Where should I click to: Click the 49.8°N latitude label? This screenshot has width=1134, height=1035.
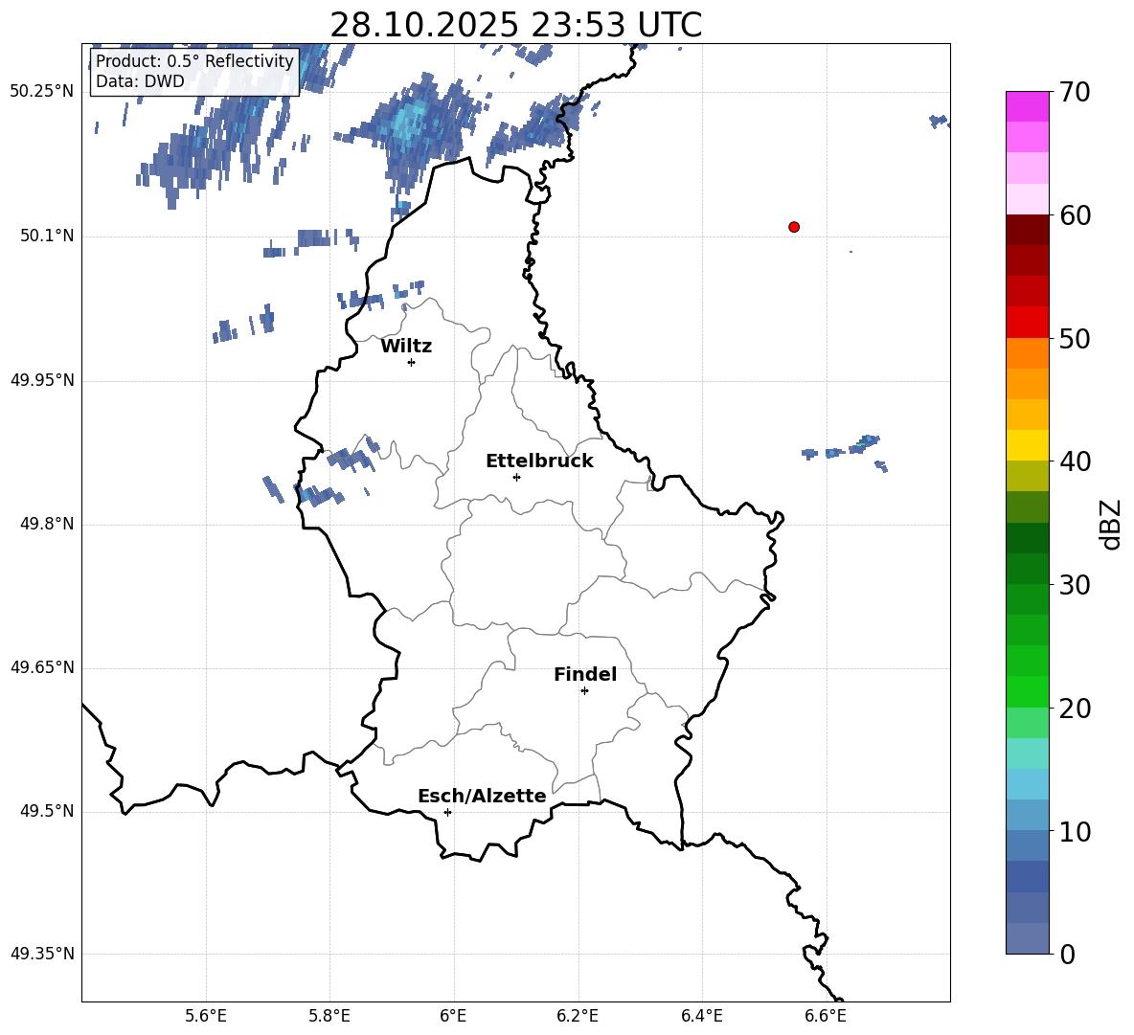pyautogui.click(x=46, y=524)
